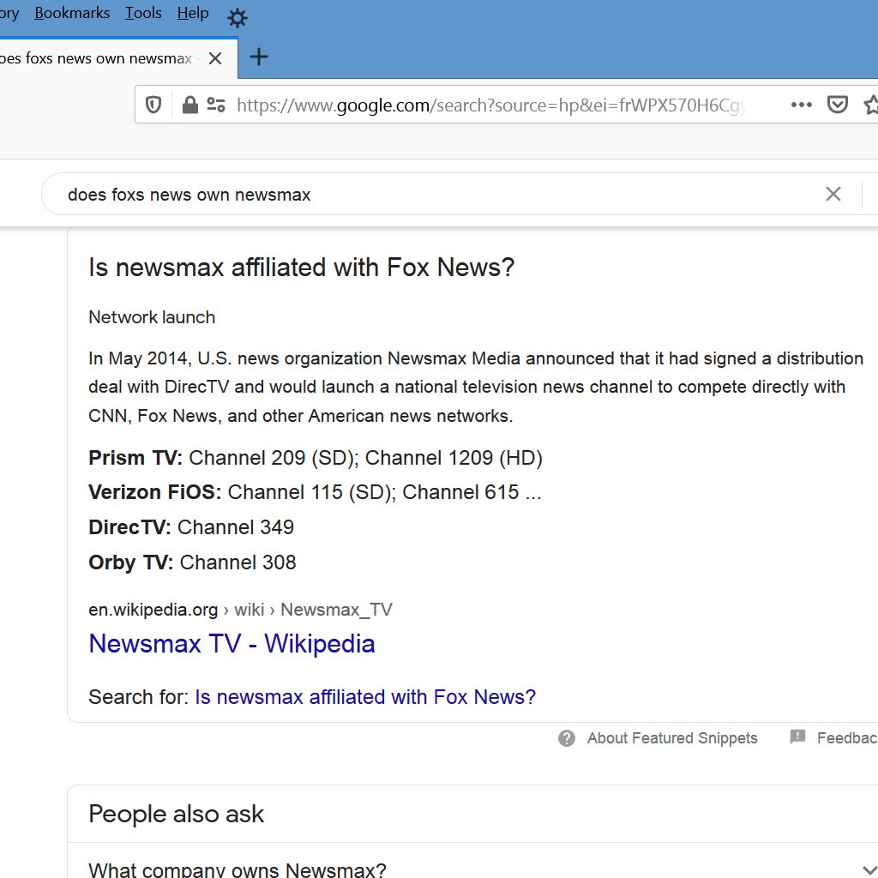Click the site security padlock icon
Viewport: 878px width, 878px height.
click(189, 105)
